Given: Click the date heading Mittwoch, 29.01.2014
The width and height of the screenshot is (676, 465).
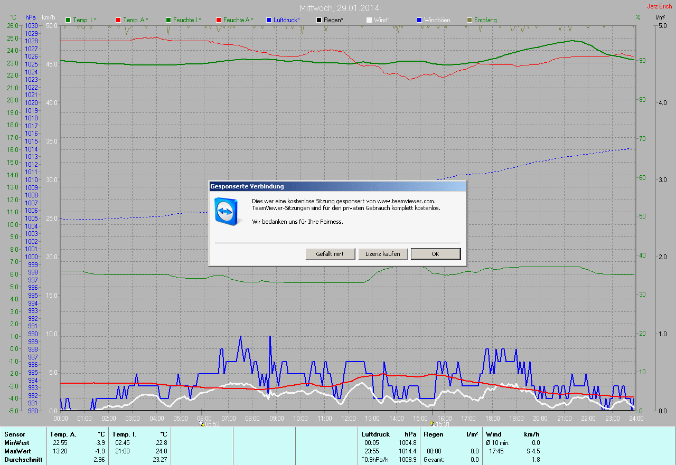Looking at the screenshot, I should pos(339,8).
